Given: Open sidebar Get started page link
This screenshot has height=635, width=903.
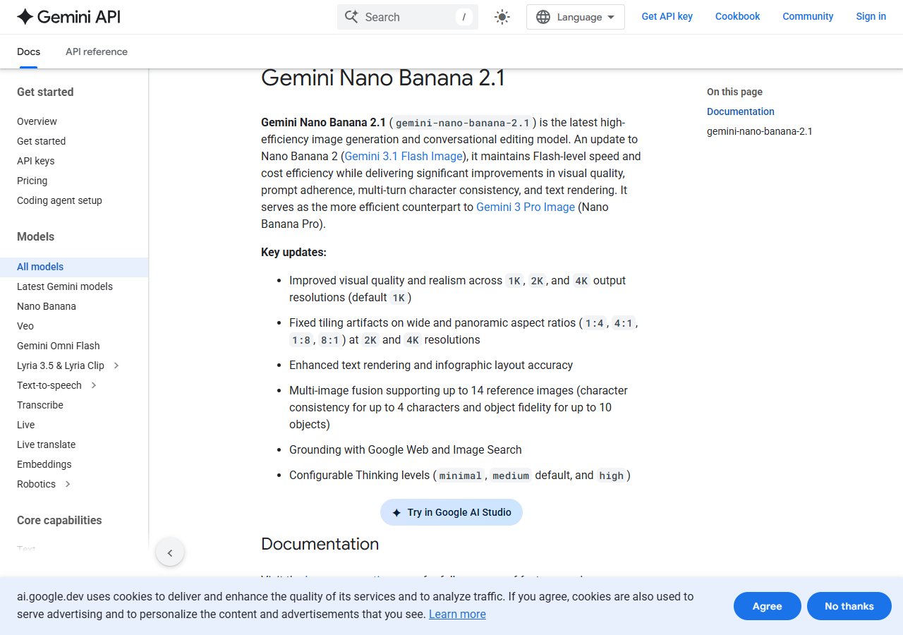Looking at the screenshot, I should (41, 141).
